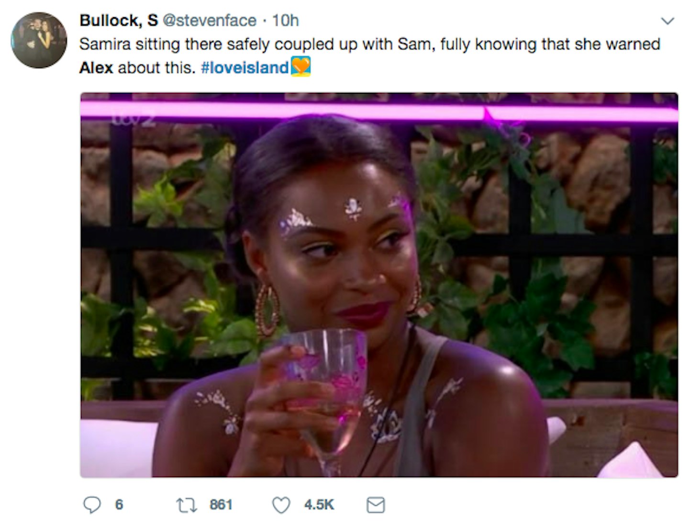Select the bold word Alex in tweet

[x=96, y=67]
